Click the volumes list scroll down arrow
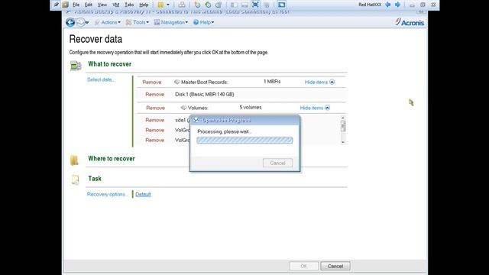This screenshot has width=489, height=275. (x=343, y=142)
